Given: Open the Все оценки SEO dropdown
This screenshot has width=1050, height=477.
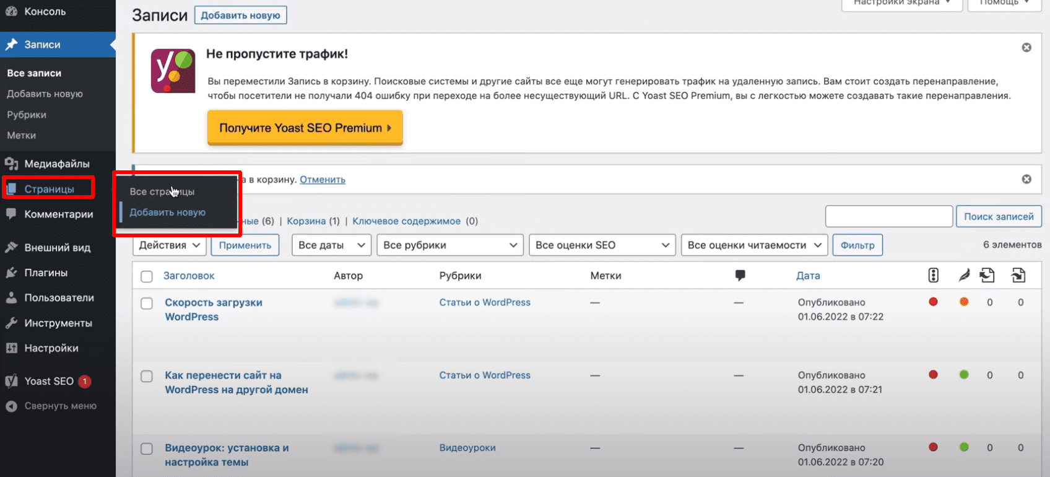Looking at the screenshot, I should click(602, 245).
